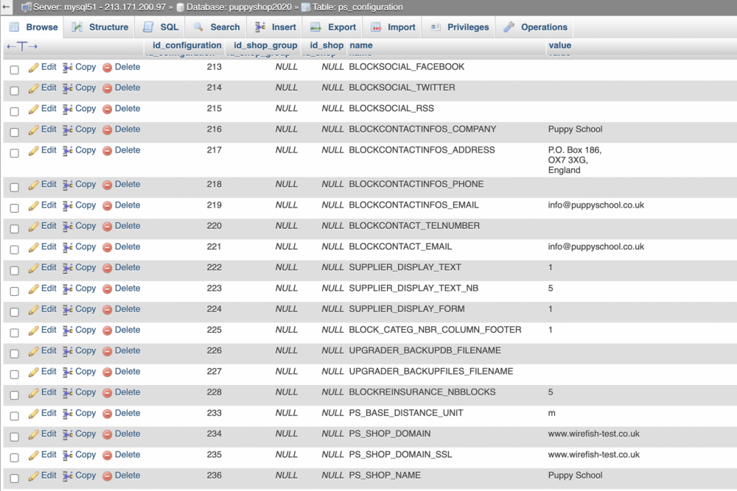
Task: Click the SQL tab's page icon
Action: [x=147, y=27]
